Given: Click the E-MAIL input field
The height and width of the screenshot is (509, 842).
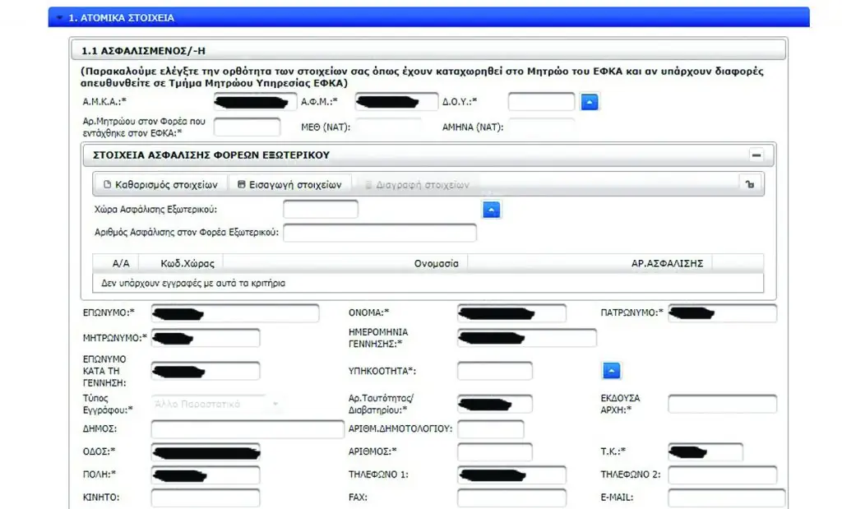Looking at the screenshot, I should (727, 497).
